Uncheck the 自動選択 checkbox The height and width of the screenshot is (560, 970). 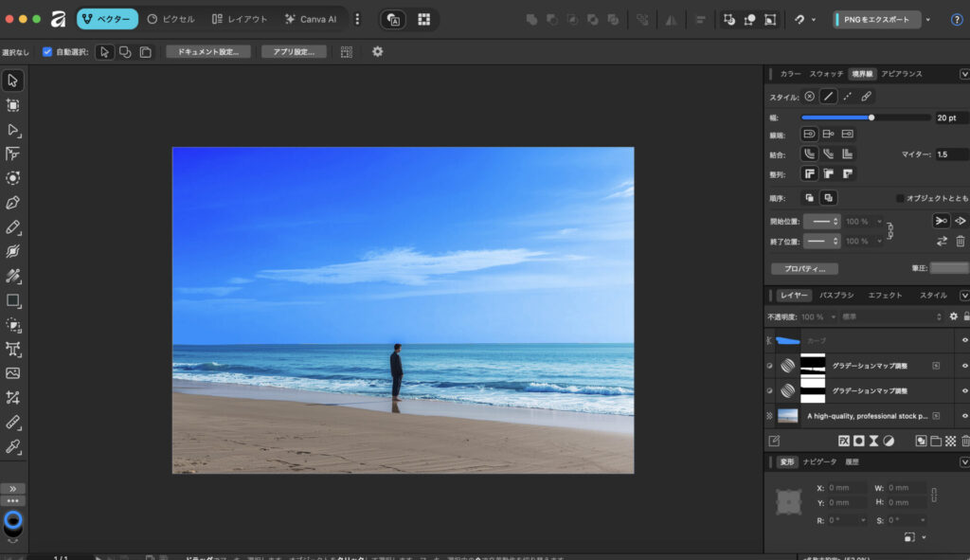pyautogui.click(x=47, y=52)
